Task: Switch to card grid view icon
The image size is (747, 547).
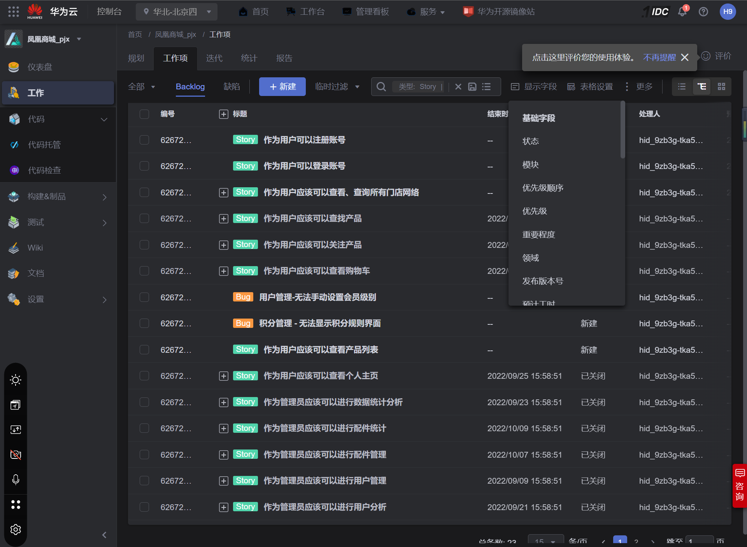Action: point(721,87)
